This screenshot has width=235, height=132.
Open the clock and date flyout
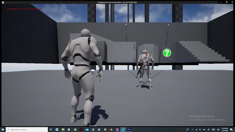tap(225, 130)
